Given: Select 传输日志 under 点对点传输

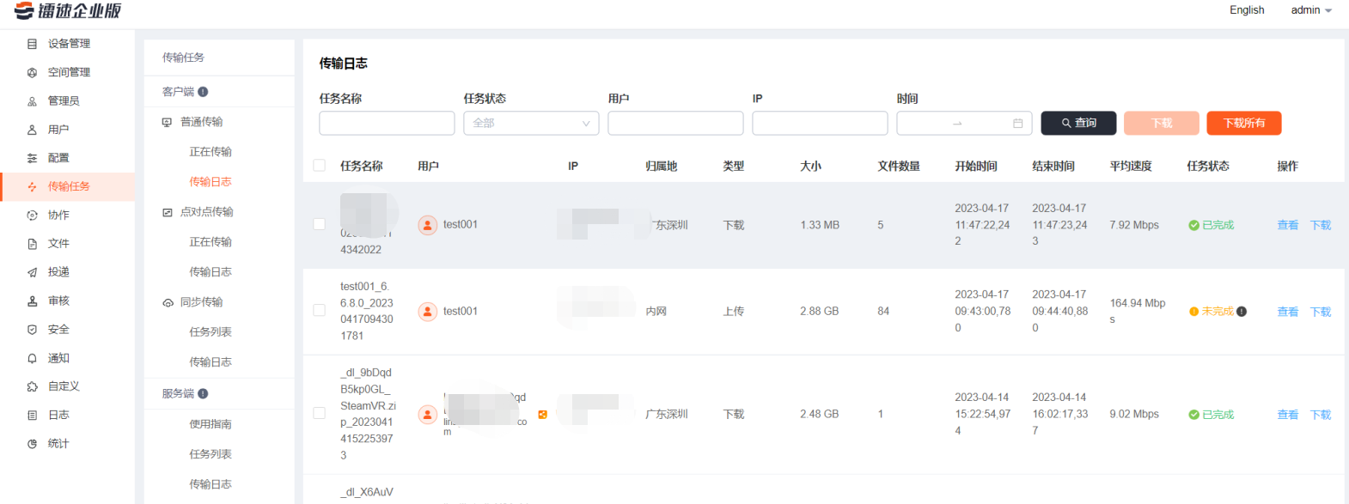Looking at the screenshot, I should point(211,272).
